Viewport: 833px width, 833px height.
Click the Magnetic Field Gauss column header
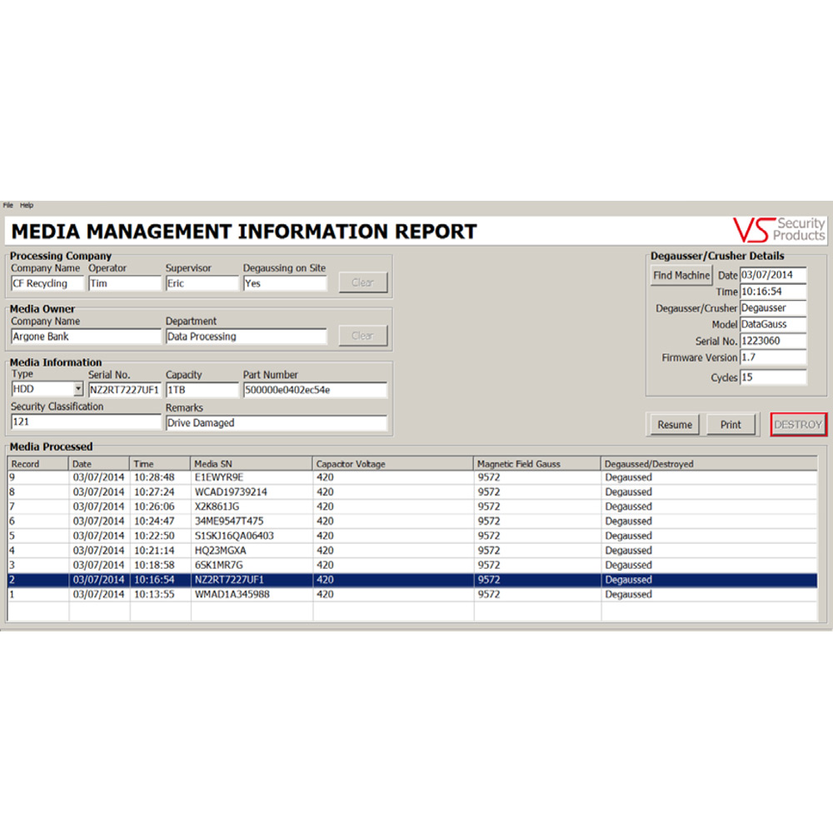point(537,463)
